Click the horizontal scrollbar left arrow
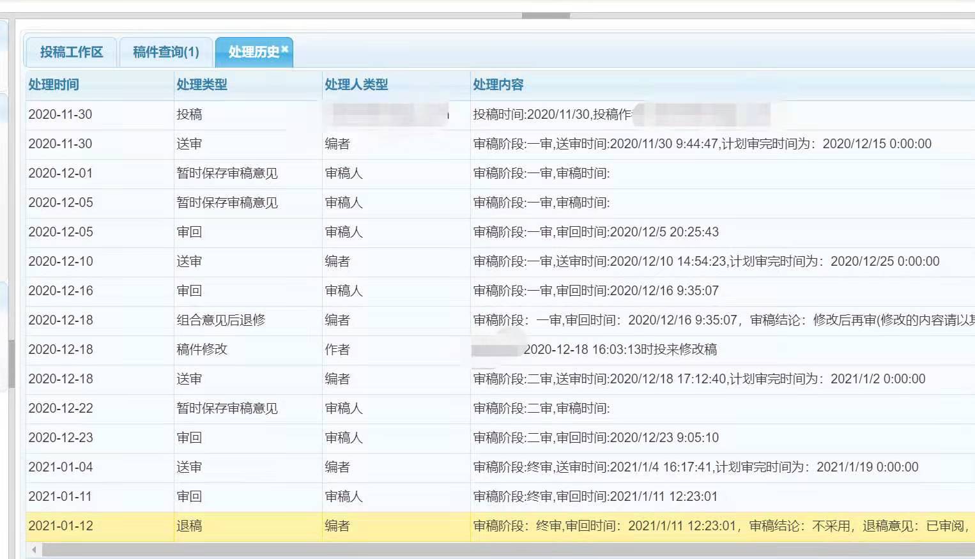The image size is (975, 559). (x=34, y=549)
